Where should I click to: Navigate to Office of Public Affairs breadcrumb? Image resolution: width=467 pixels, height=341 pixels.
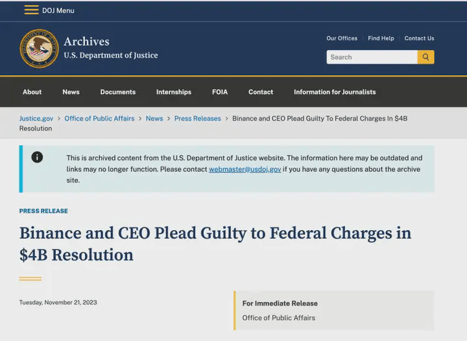tap(99, 119)
